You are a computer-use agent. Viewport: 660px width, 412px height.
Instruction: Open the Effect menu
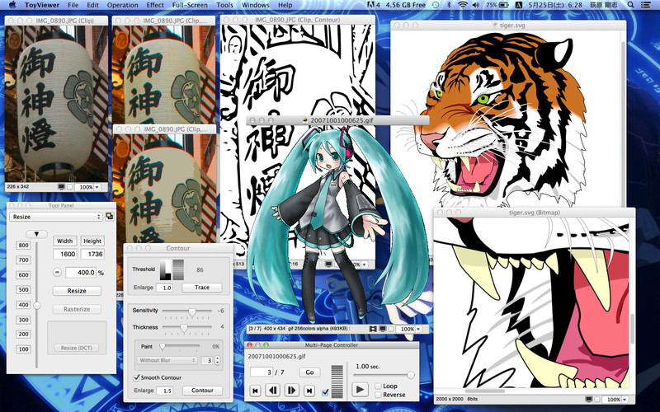tap(155, 5)
